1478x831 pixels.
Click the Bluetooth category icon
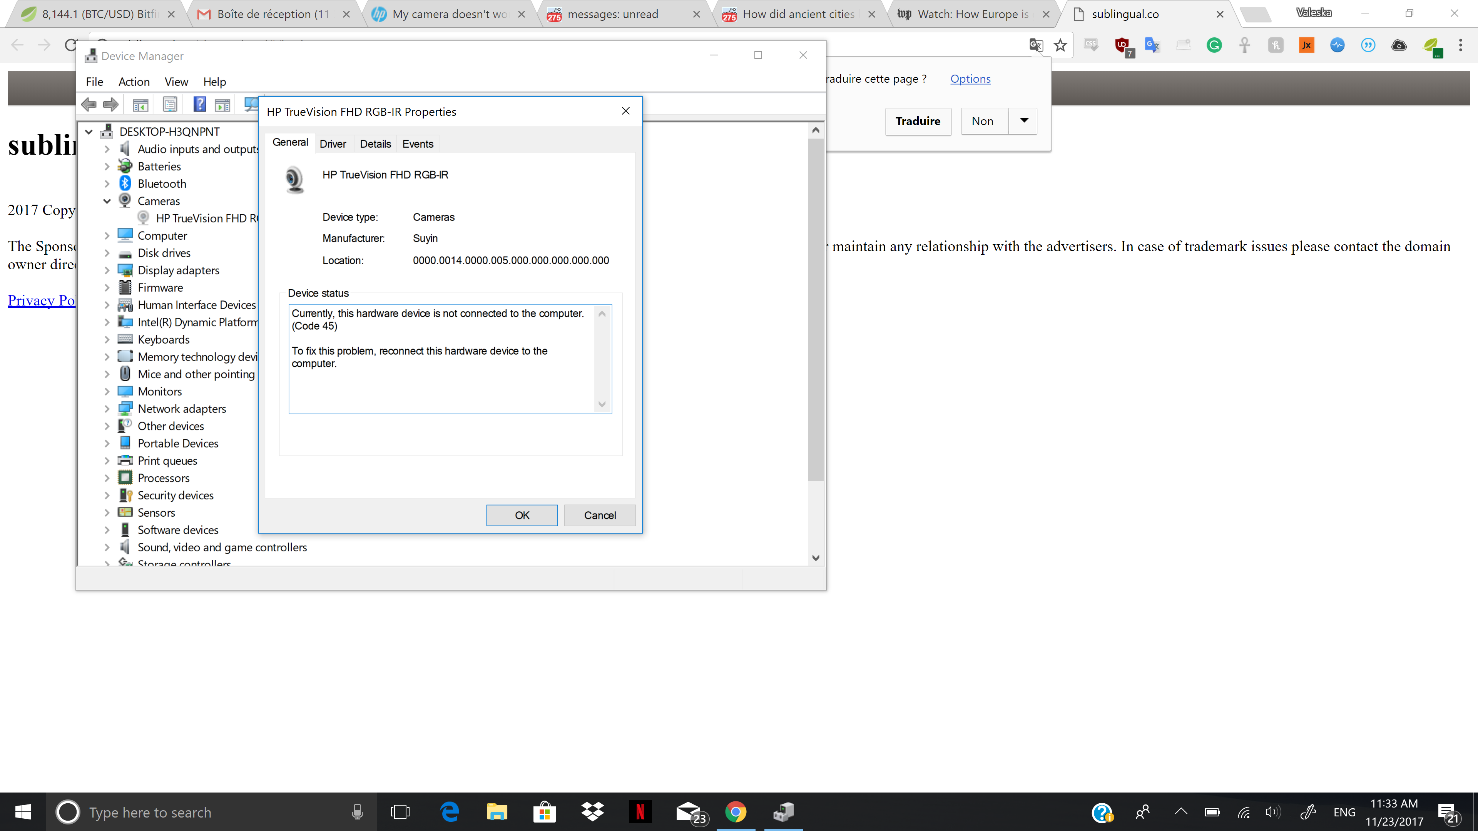(125, 184)
